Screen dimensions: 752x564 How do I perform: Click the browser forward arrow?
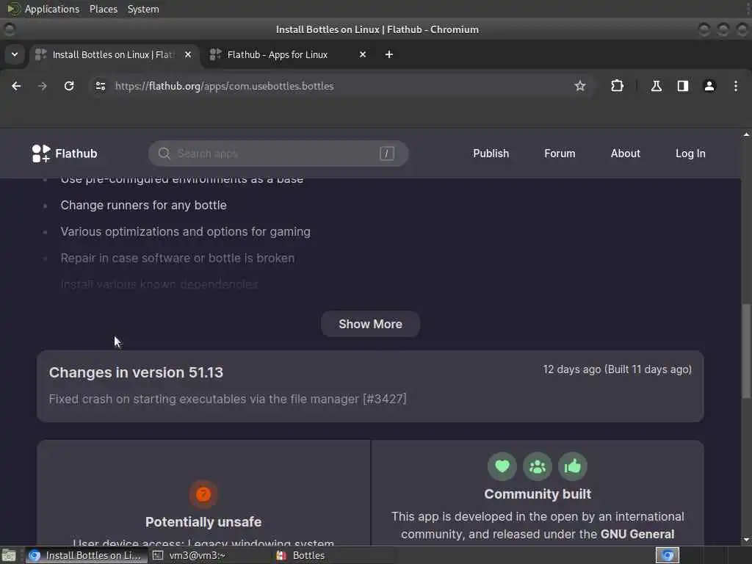pyautogui.click(x=42, y=86)
